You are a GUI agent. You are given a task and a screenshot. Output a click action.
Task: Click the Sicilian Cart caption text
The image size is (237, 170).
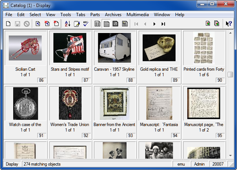25,69
